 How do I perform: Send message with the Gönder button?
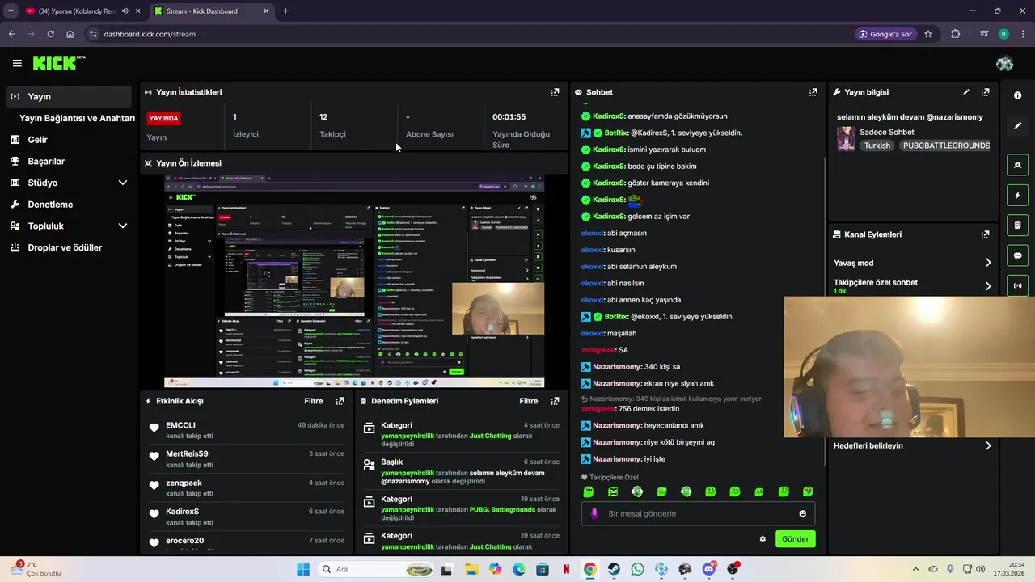point(795,539)
